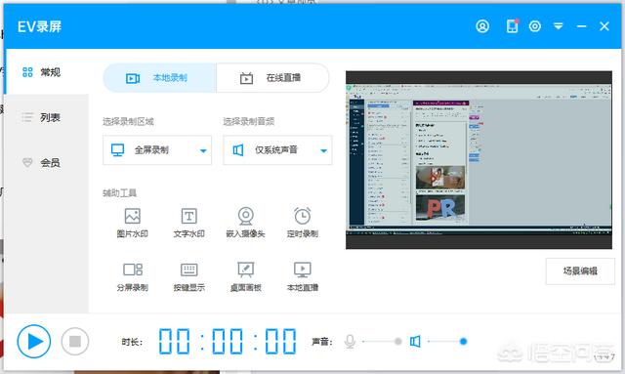
Task: Open the 图片水印 tool
Action: tap(133, 224)
